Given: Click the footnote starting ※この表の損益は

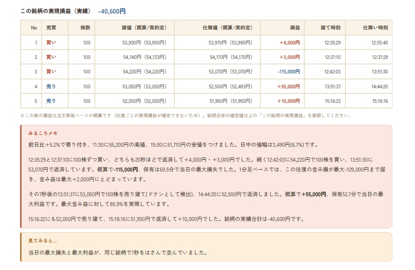Looking at the screenshot, I should (186, 115).
